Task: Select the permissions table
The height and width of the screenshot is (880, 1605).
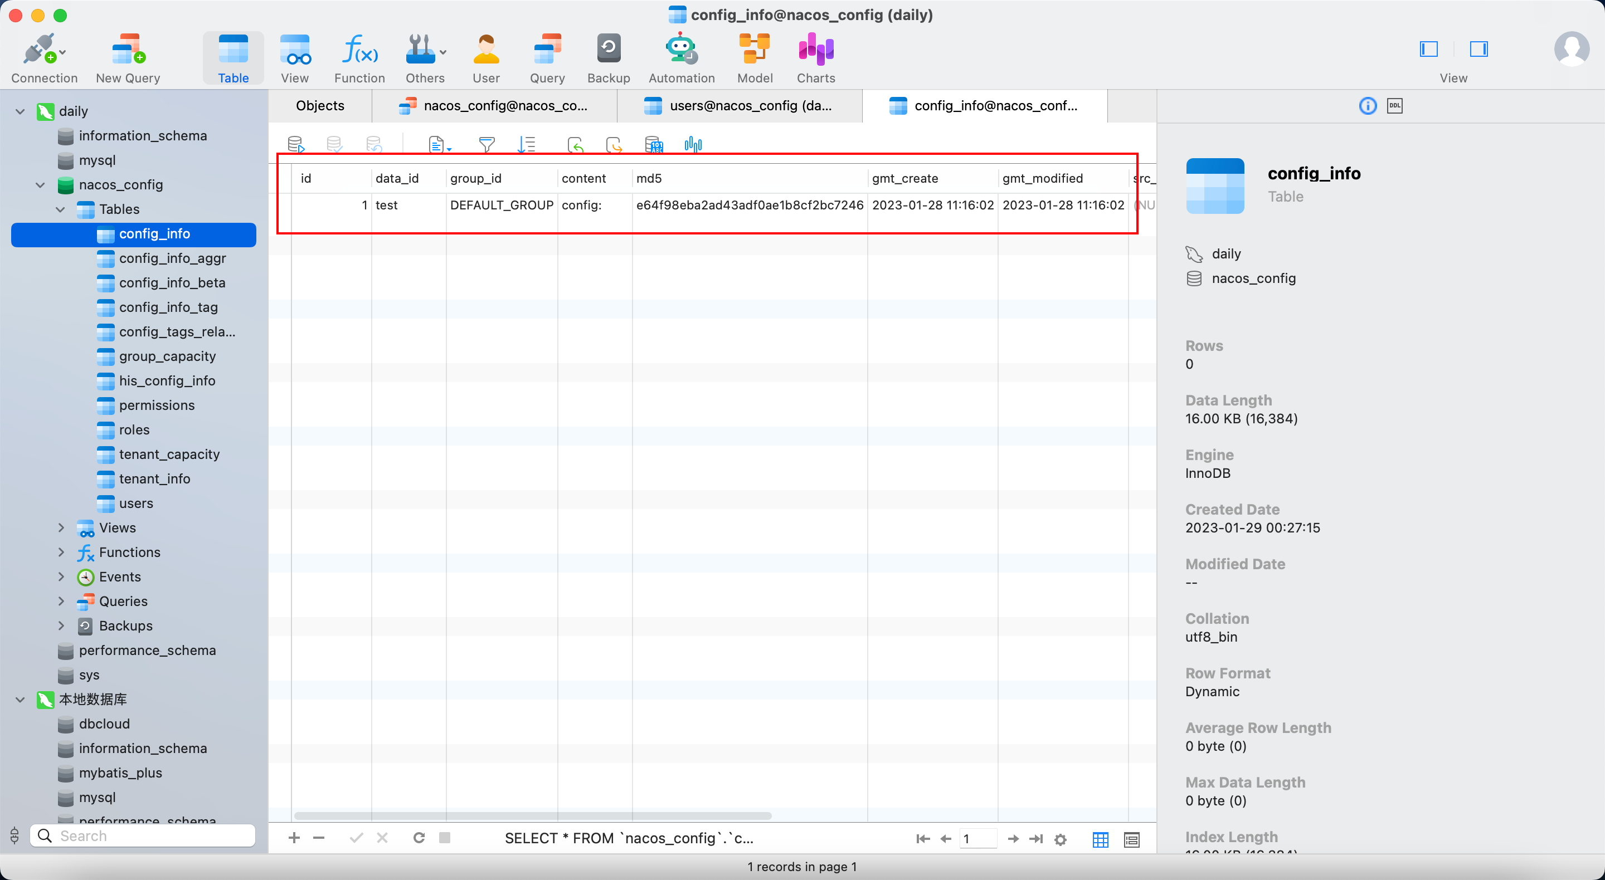Action: 157,405
